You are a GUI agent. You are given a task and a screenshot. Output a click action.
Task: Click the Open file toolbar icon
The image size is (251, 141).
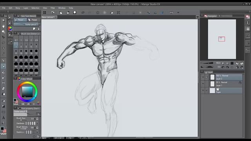click(x=68, y=13)
